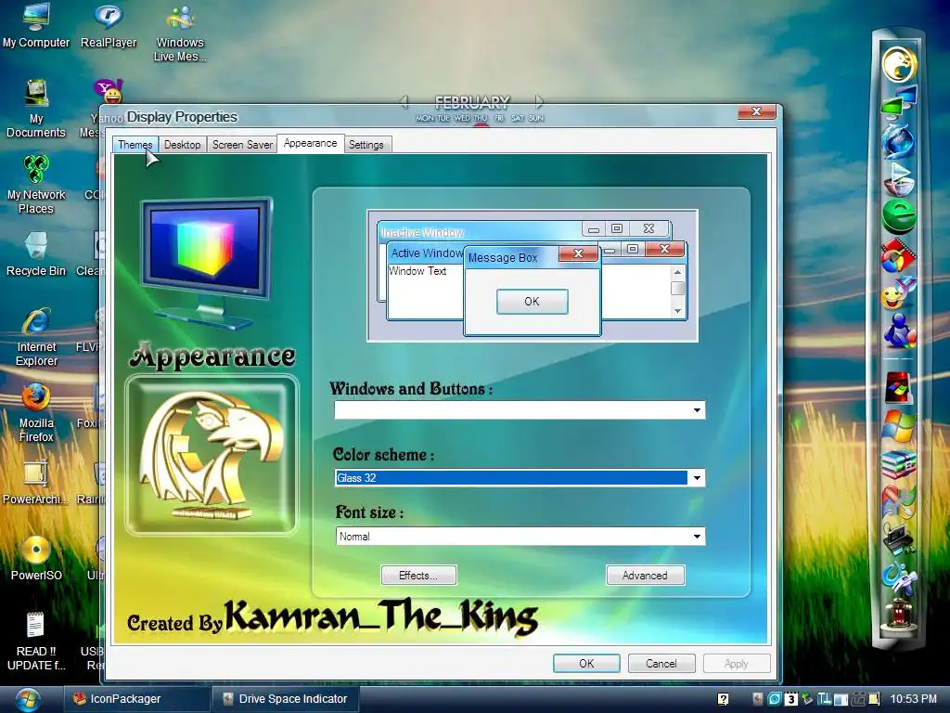The height and width of the screenshot is (713, 950).
Task: Click the film strip media dock icon
Action: [x=898, y=256]
